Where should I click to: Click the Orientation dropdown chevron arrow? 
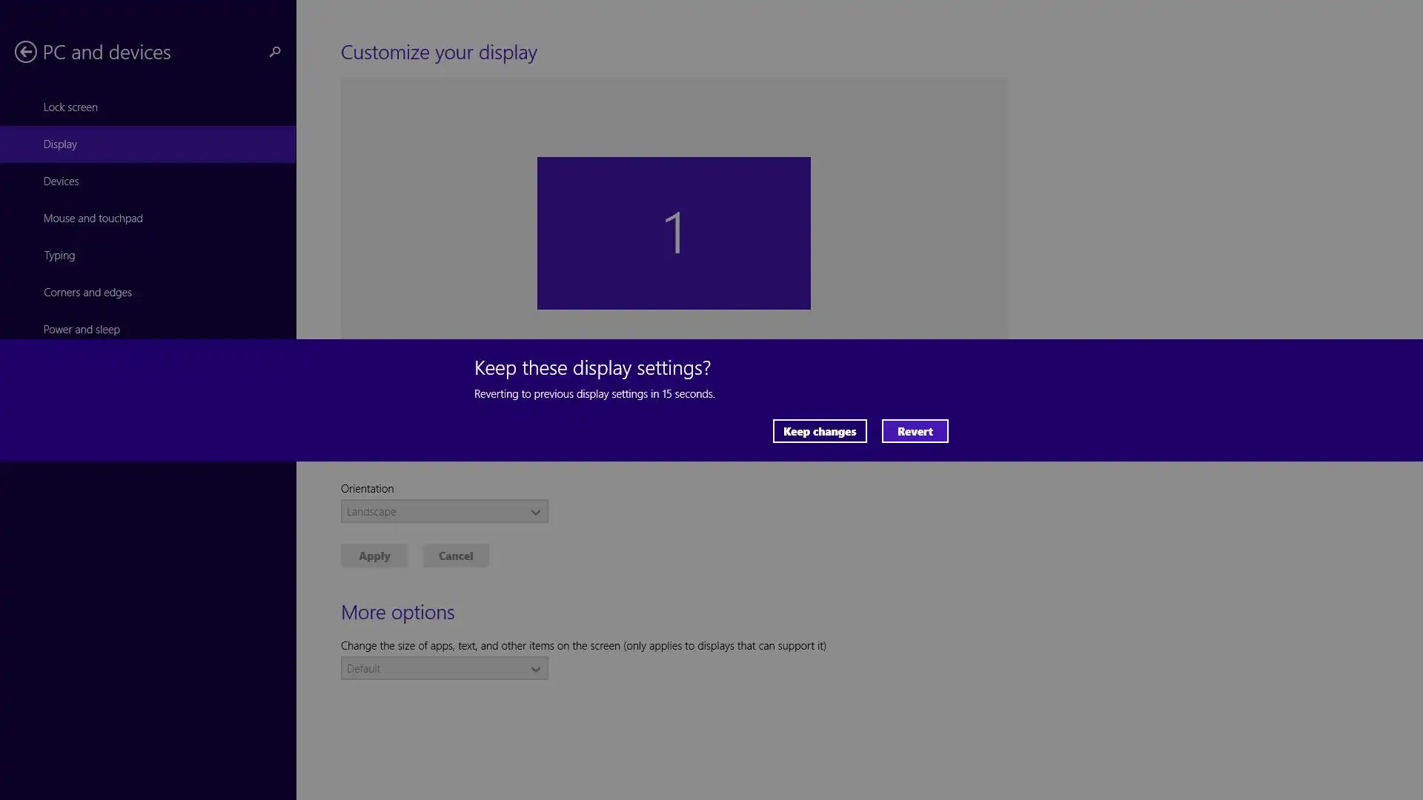535,513
